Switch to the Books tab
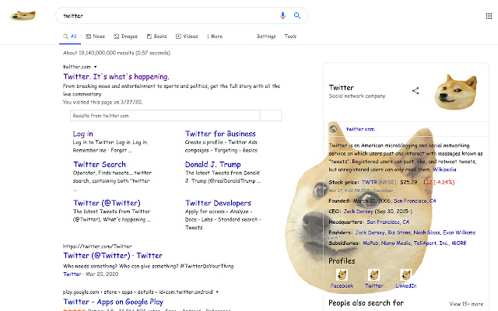The width and height of the screenshot is (498, 311). [156, 37]
